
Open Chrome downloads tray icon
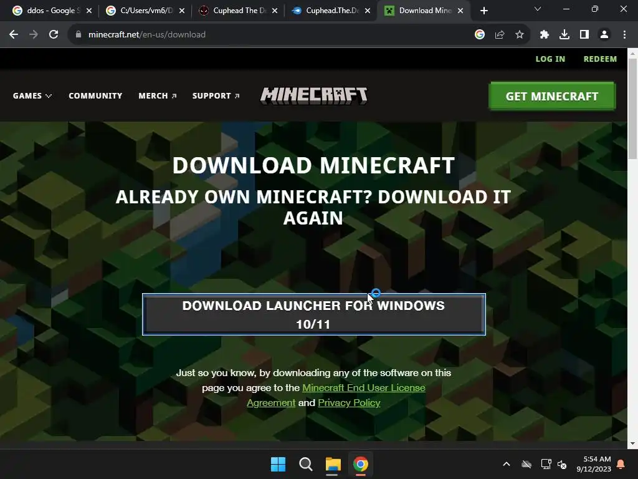(564, 35)
